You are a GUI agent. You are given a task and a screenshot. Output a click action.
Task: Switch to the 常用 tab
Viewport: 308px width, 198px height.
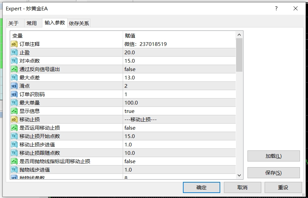point(32,23)
